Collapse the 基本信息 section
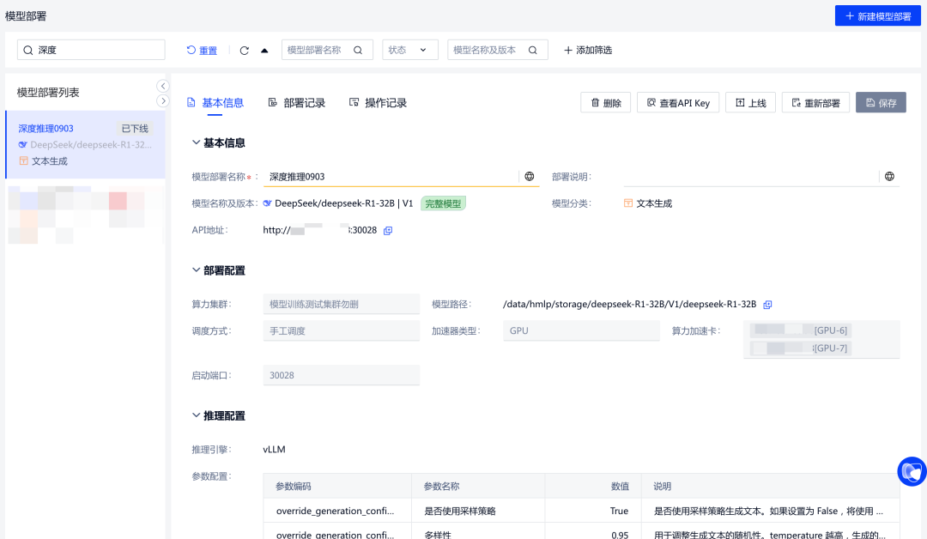Screen dimensions: 927x539 (197, 143)
